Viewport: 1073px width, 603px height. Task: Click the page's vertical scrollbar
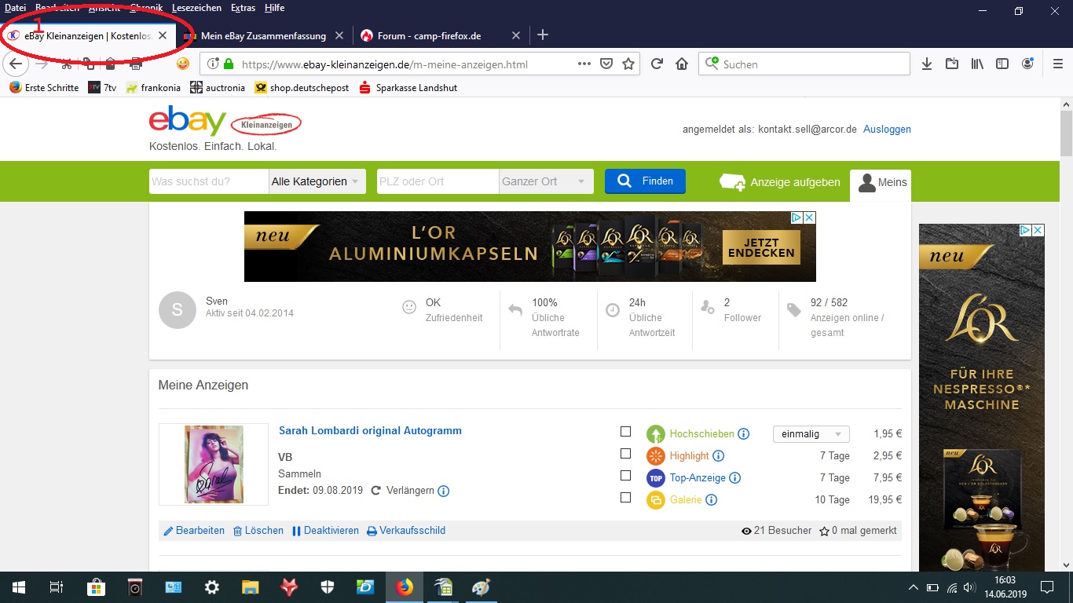pyautogui.click(x=1066, y=133)
